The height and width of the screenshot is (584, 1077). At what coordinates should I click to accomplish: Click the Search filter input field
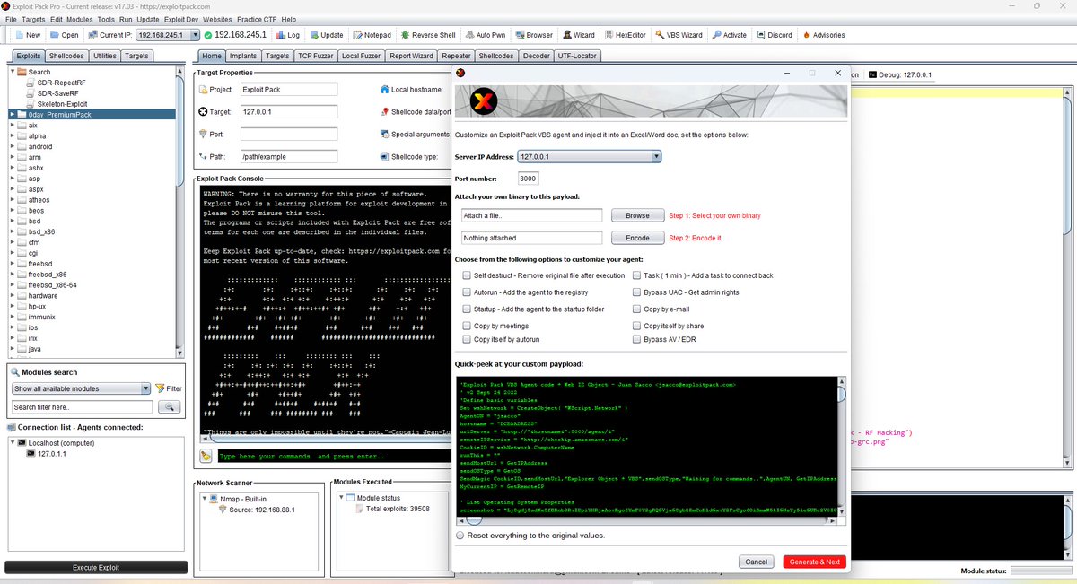pos(83,407)
